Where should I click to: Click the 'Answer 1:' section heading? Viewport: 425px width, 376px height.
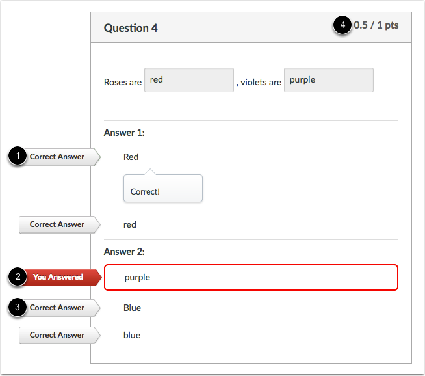pos(124,133)
